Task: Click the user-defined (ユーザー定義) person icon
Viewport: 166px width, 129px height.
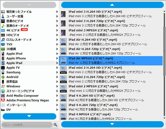Action: pyautogui.click(x=3, y=16)
